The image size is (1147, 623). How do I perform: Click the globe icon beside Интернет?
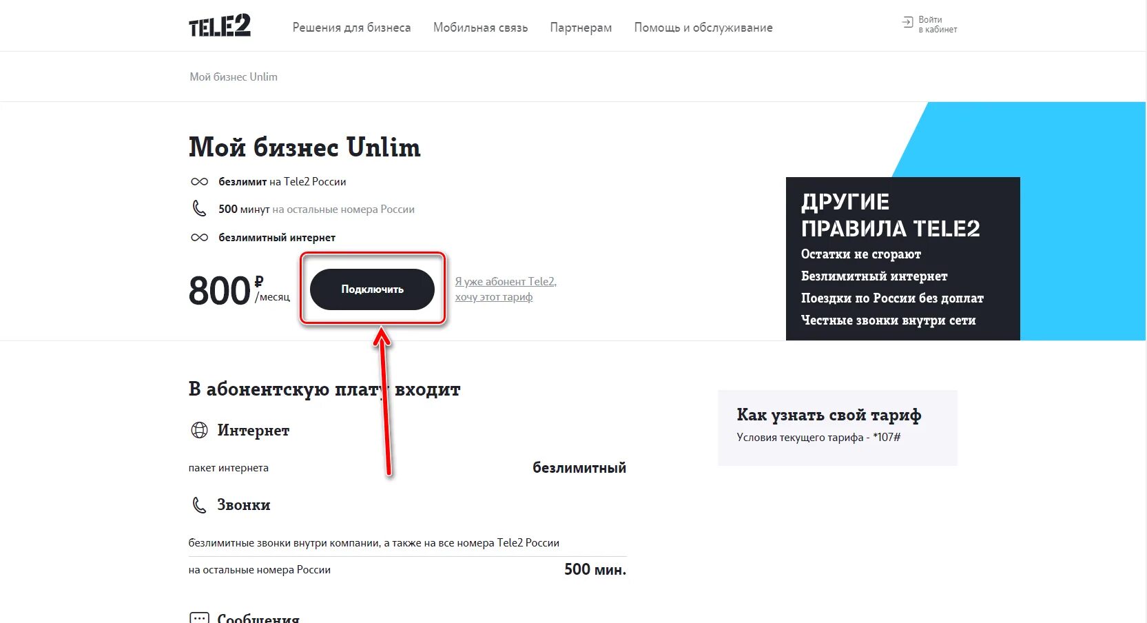pyautogui.click(x=199, y=430)
